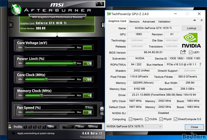This screenshot has height=140, width=207.
Task: Toggle the CUDA checkbox
Action: coord(147,119)
